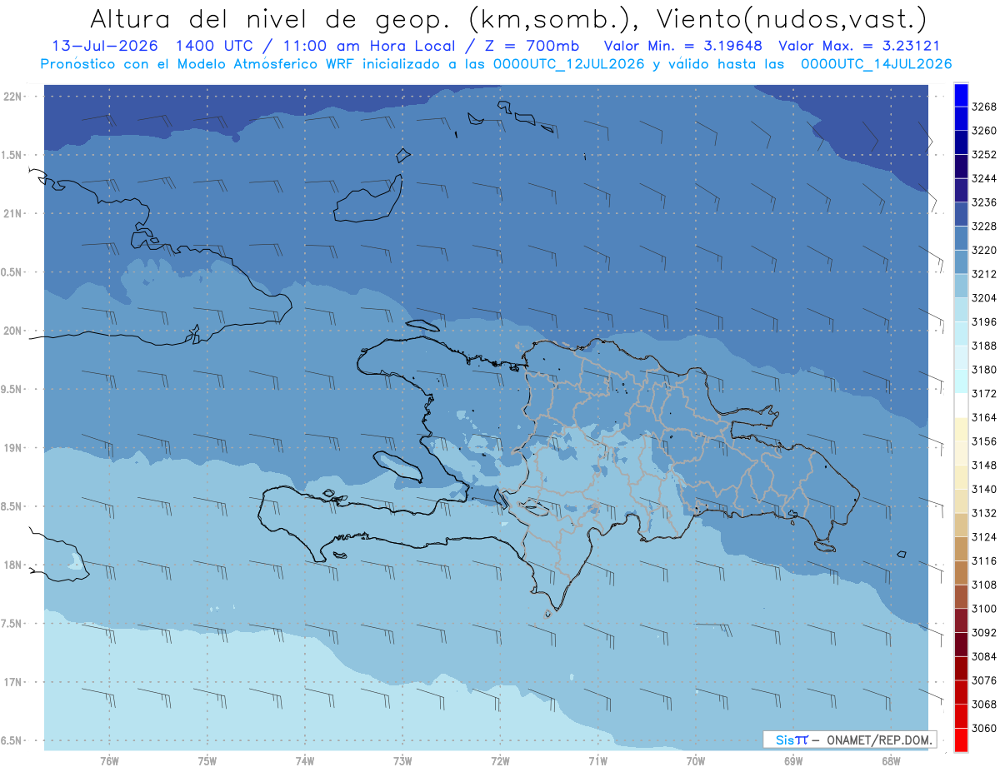The image size is (1000, 772).
Task: Pick legend swatch between 3196 and 3204
Action: coord(961,310)
